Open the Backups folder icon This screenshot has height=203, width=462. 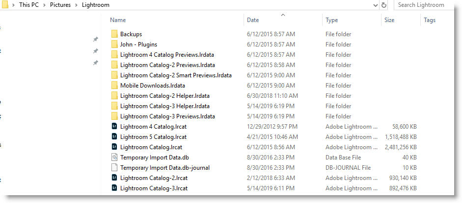point(114,34)
